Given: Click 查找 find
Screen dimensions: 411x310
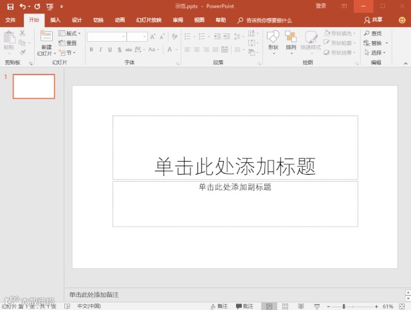Looking at the screenshot, I should click(373, 33).
